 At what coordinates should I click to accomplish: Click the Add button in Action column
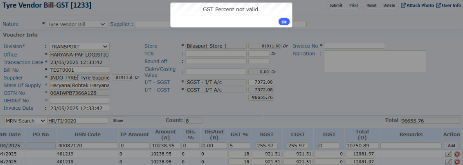coord(451,146)
